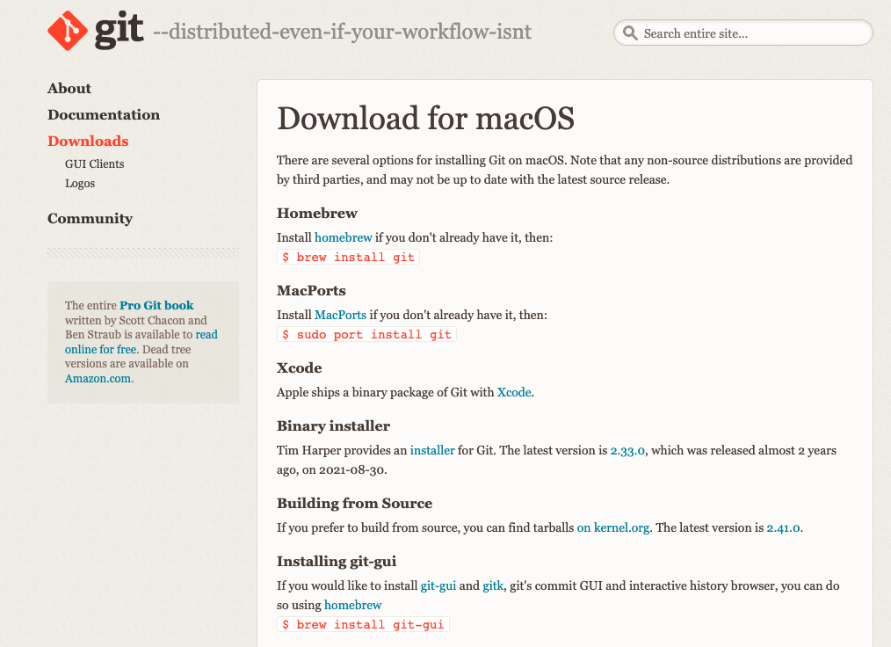891x647 pixels.
Task: Go to the Downloads section
Action: 88,141
